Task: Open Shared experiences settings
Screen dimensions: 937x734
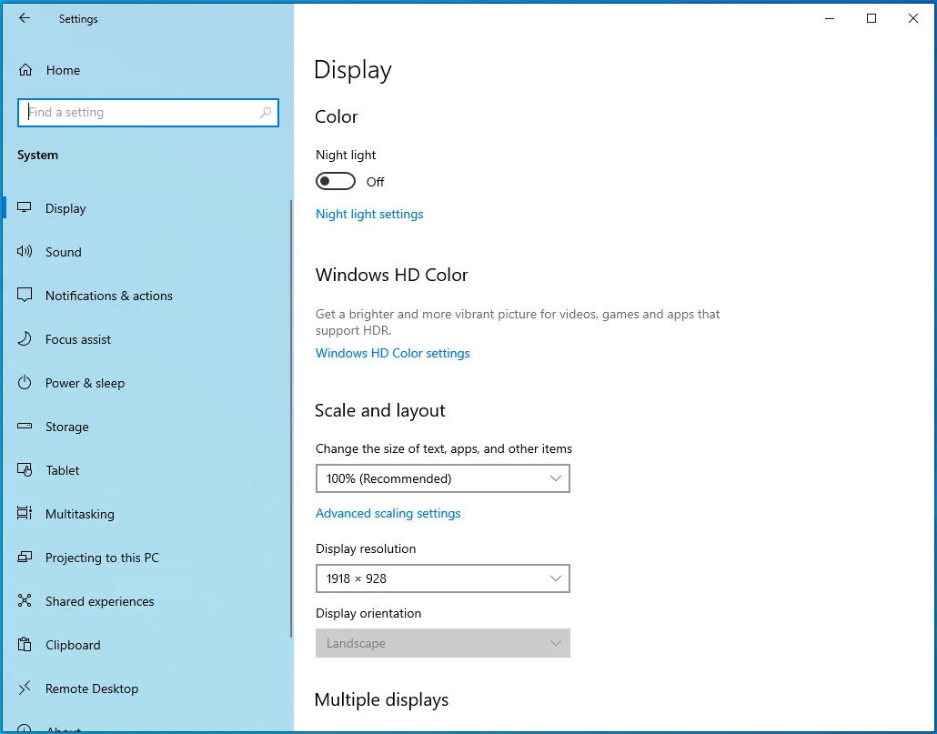Action: tap(147, 601)
